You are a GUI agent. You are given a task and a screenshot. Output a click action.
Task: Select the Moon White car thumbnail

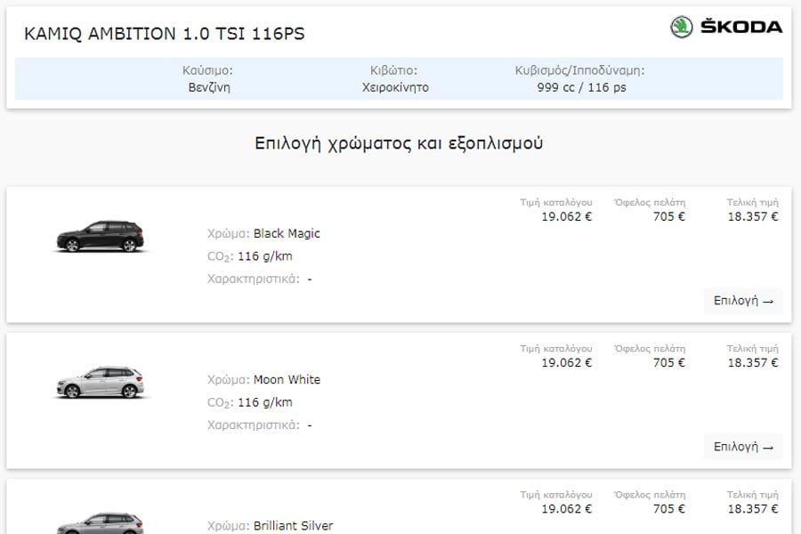(100, 383)
